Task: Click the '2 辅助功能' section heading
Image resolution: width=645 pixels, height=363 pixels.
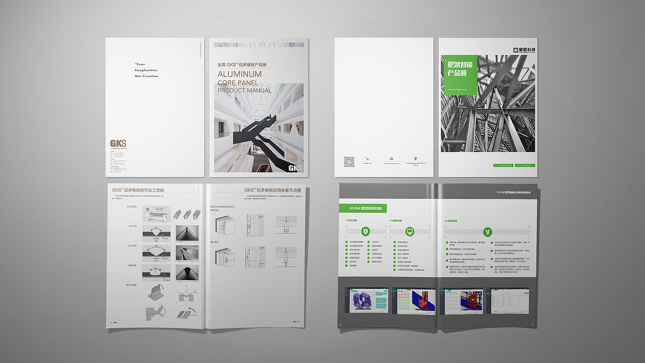Action: tap(396, 221)
